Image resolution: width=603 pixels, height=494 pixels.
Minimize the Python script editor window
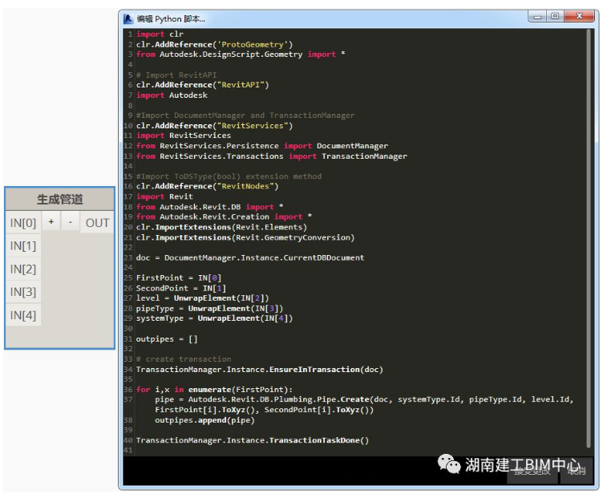pyautogui.click(x=538, y=16)
